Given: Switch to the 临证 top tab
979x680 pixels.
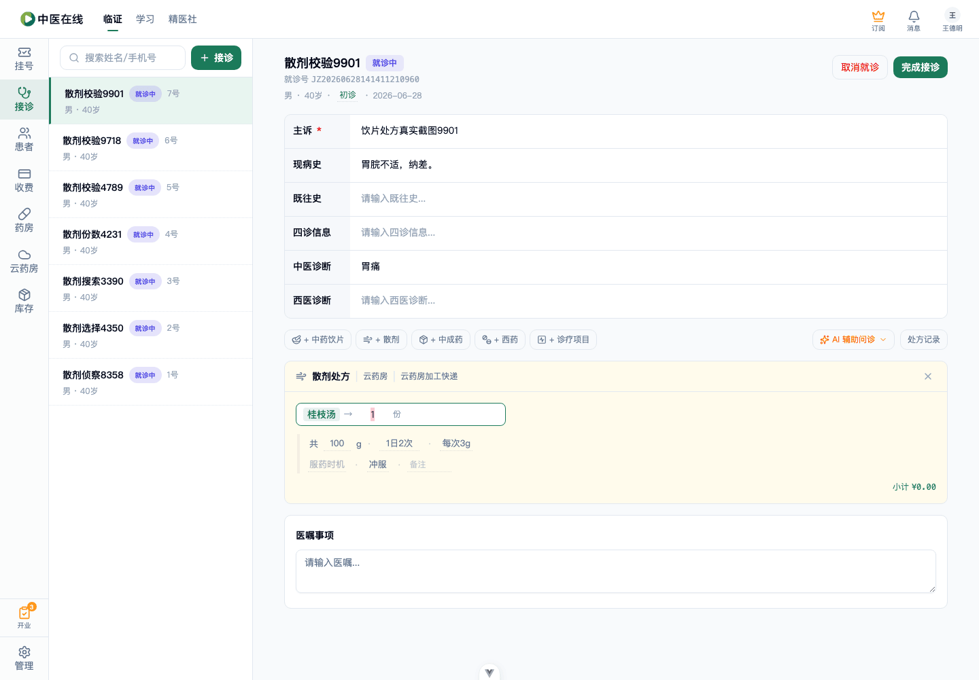Looking at the screenshot, I should pos(113,19).
